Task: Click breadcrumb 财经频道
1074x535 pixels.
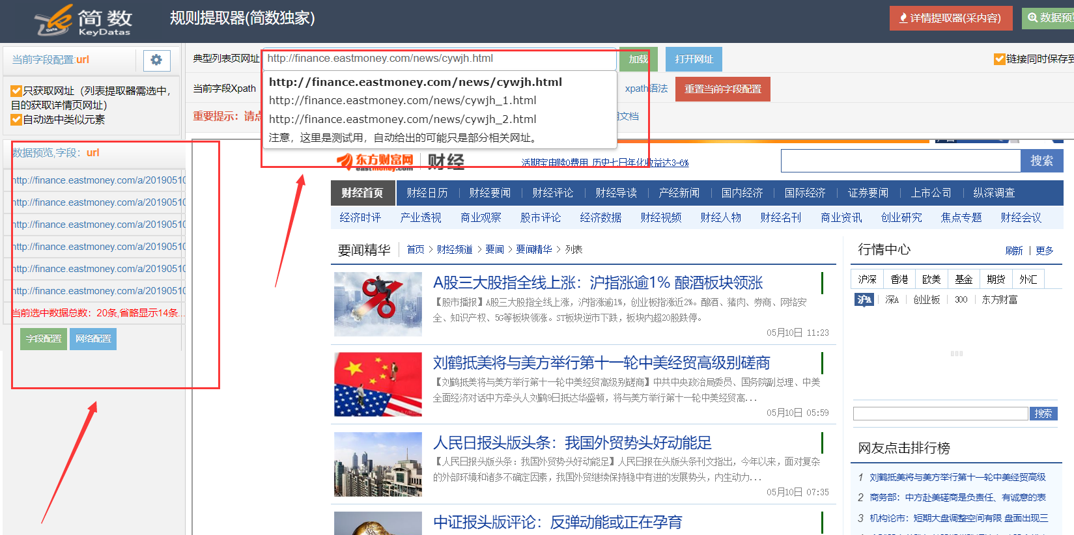Action: pyautogui.click(x=455, y=250)
